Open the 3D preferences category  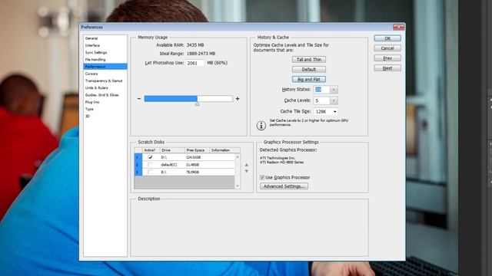(88, 116)
